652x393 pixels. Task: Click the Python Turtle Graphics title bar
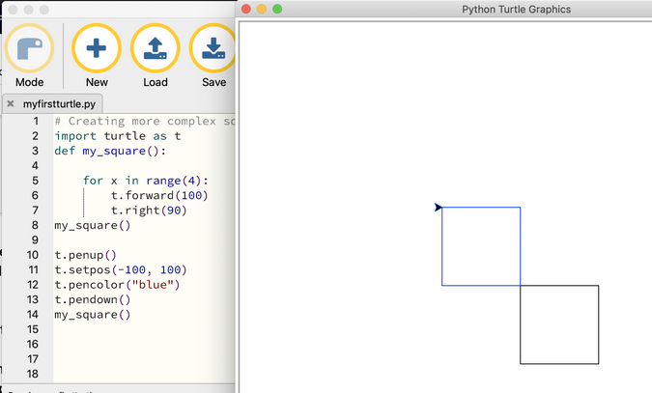pos(516,9)
